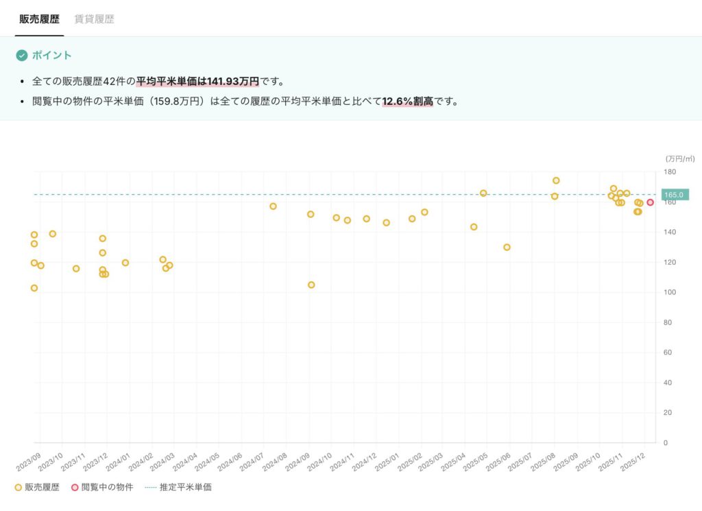Click the 2025/04 data point near 143
The image size is (702, 511).
[474, 226]
